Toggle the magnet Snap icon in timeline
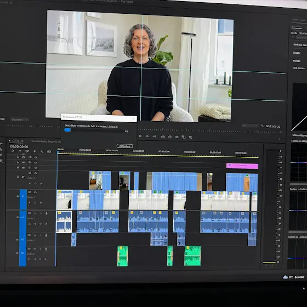Image resolution: width=307 pixels, height=307 pixels. (20, 151)
